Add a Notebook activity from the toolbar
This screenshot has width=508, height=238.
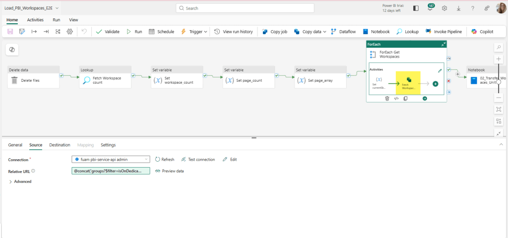click(x=377, y=31)
